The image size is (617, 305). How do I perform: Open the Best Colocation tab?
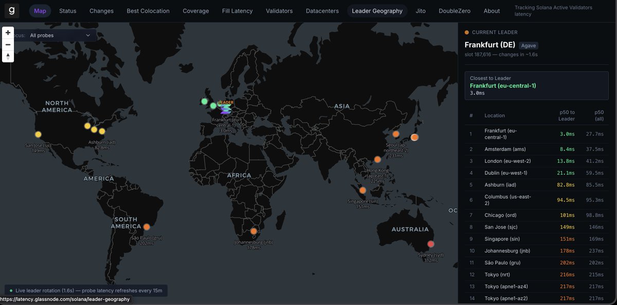pyautogui.click(x=148, y=11)
